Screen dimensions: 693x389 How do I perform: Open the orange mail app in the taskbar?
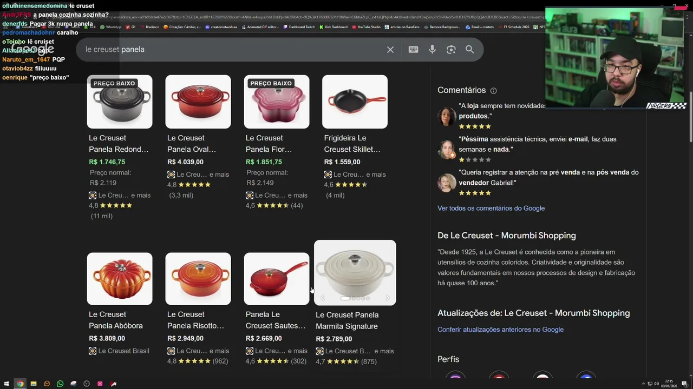[47, 384]
